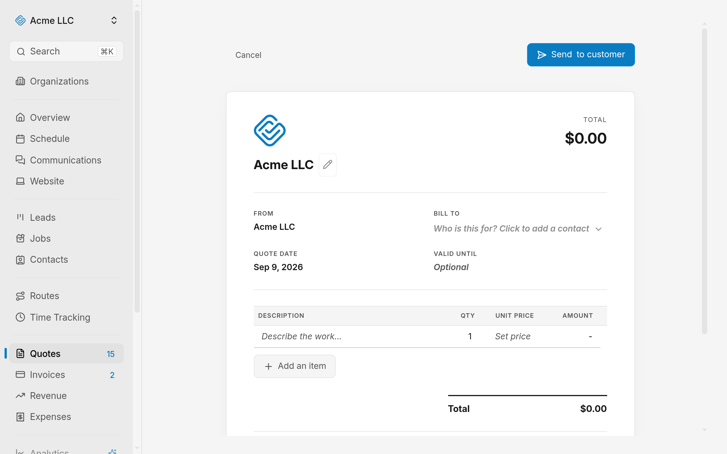Click Cancel to discard the quote
Viewport: 727px width, 454px height.
point(248,55)
